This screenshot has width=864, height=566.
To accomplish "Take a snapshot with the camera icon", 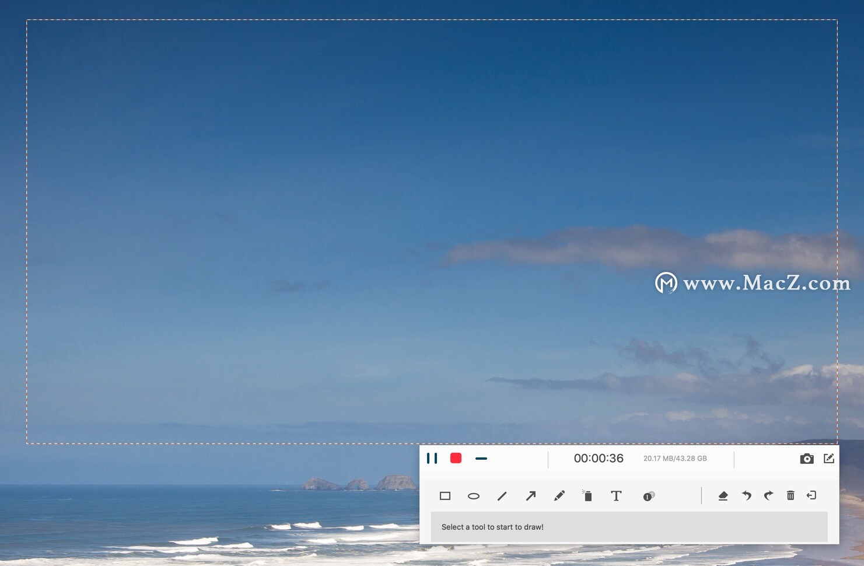I will [x=807, y=459].
